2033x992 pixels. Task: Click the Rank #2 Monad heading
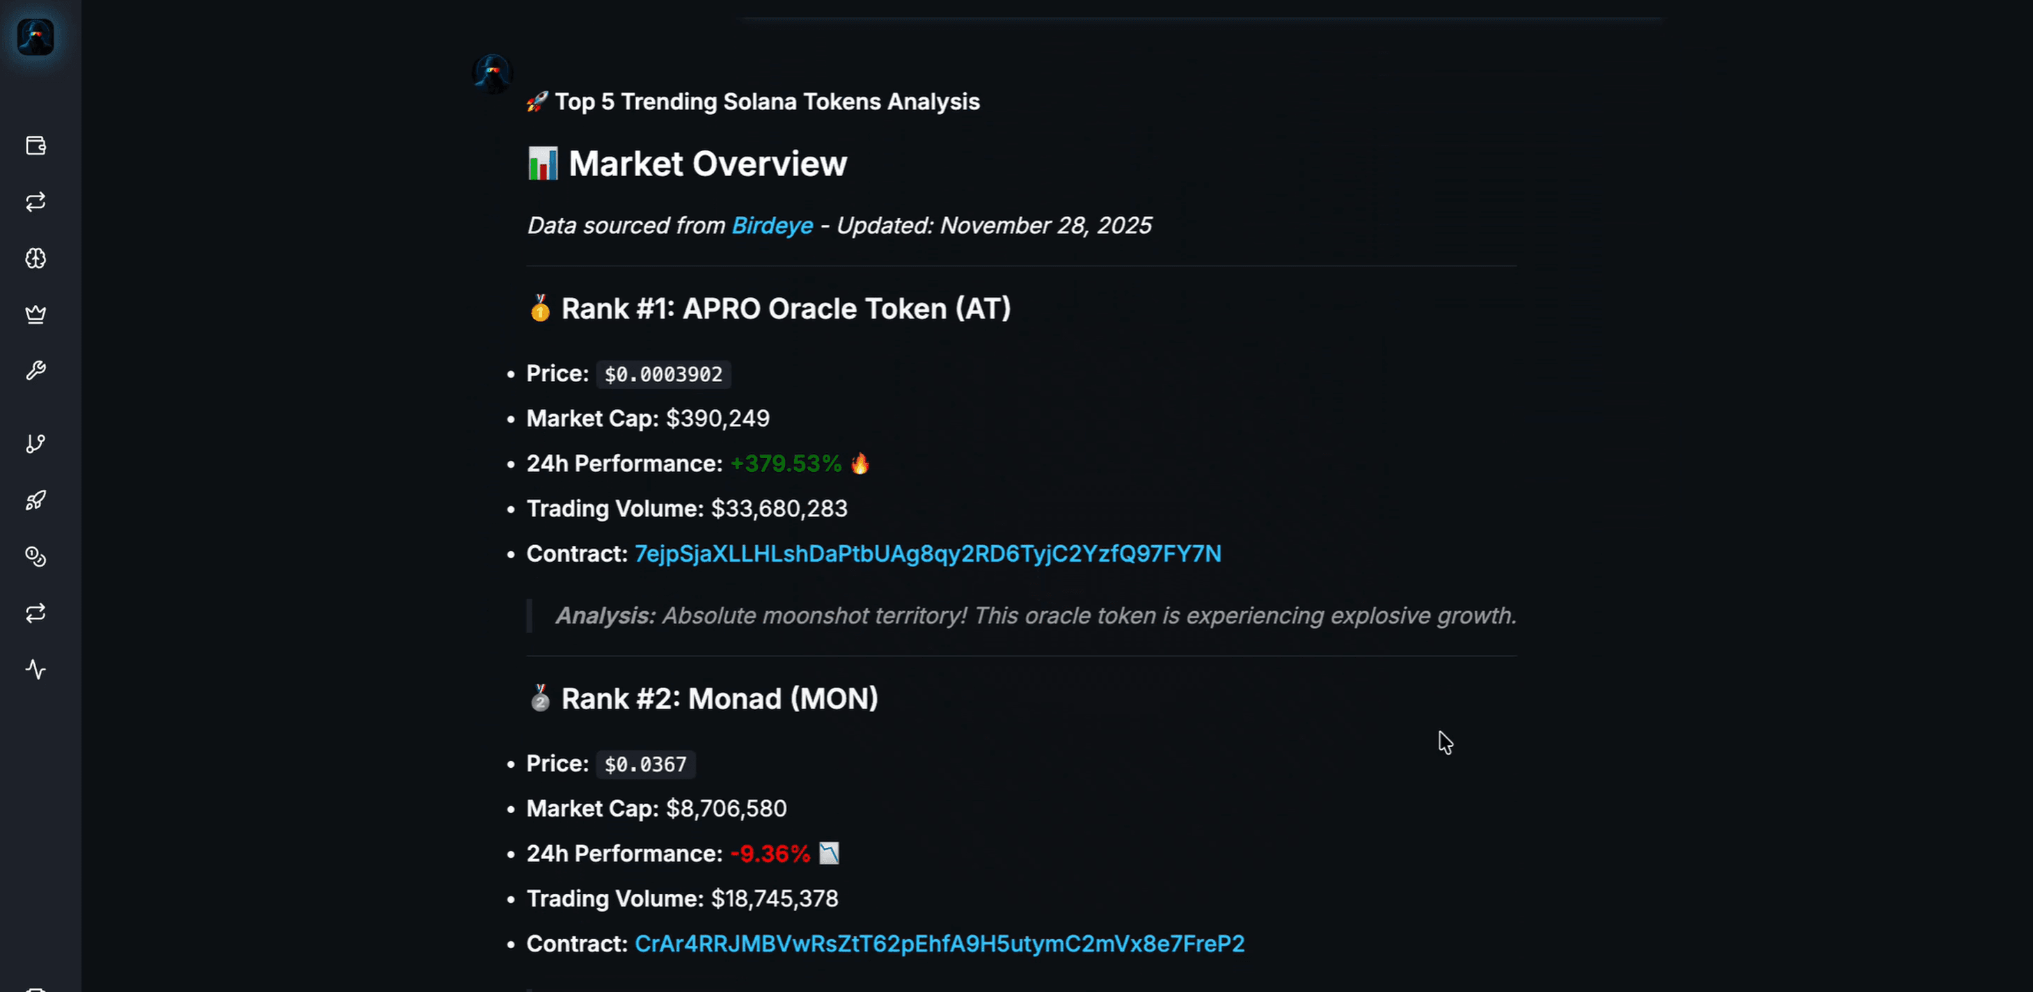[x=719, y=698]
